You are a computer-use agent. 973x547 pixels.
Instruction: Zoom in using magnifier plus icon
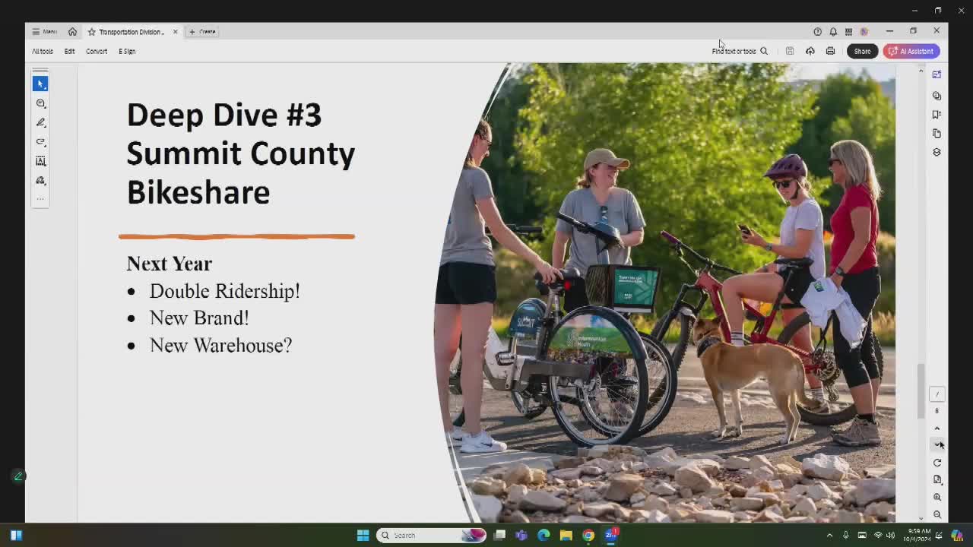[937, 497]
